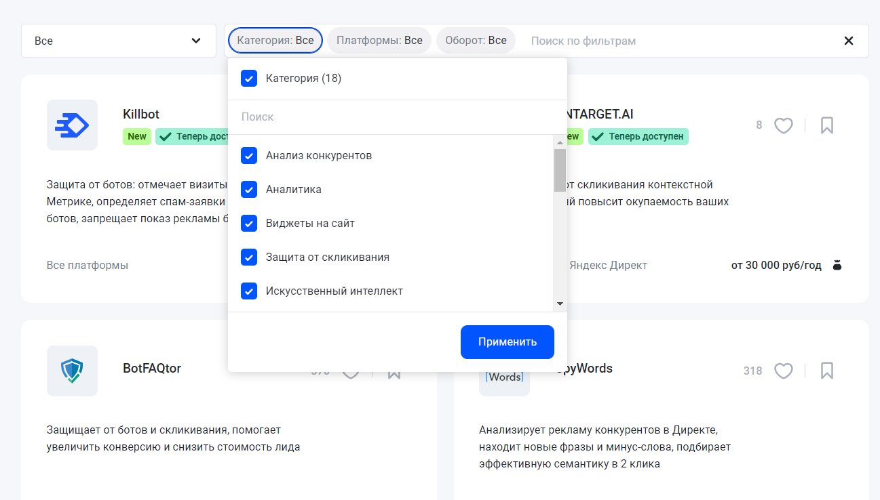This screenshot has width=880, height=500.
Task: Uncheck the Аналитика category
Action: point(249,189)
